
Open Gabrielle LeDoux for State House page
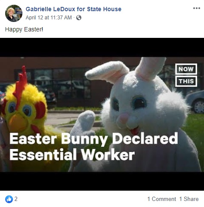[x=74, y=9]
